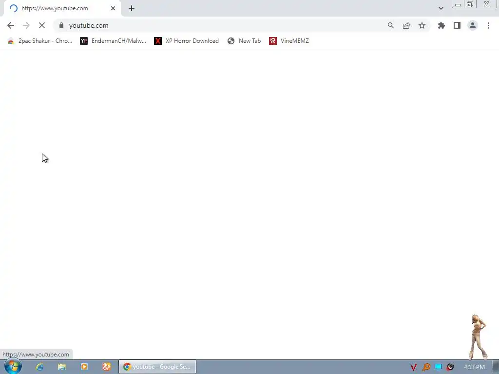The image size is (499, 374).
Task: Expand the tab search chevron
Action: 441,8
